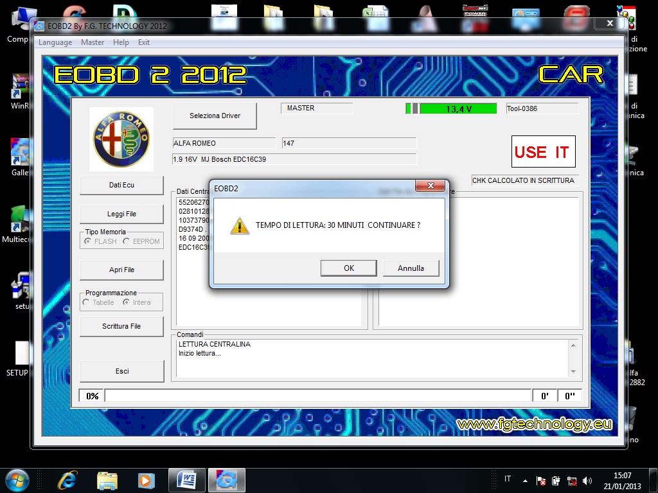
Task: Open the Action Center flag icon
Action: (x=541, y=480)
